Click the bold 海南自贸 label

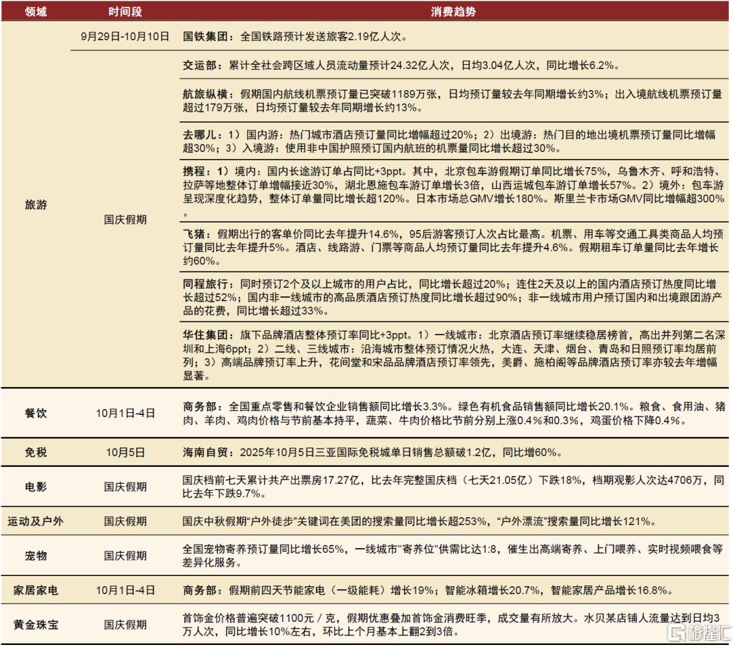click(x=204, y=452)
